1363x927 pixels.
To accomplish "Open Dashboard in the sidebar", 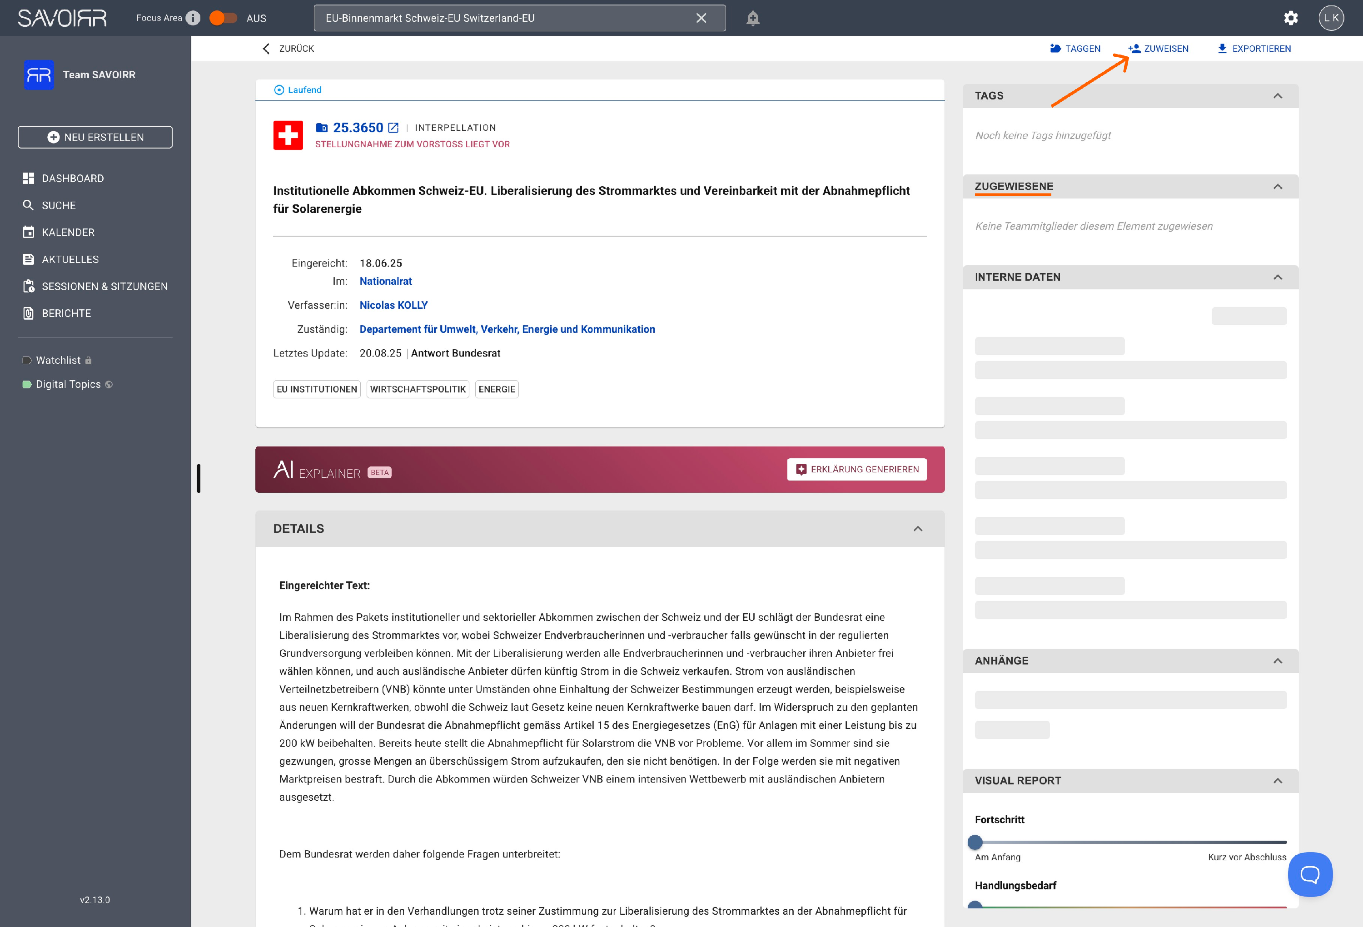I will 72,178.
